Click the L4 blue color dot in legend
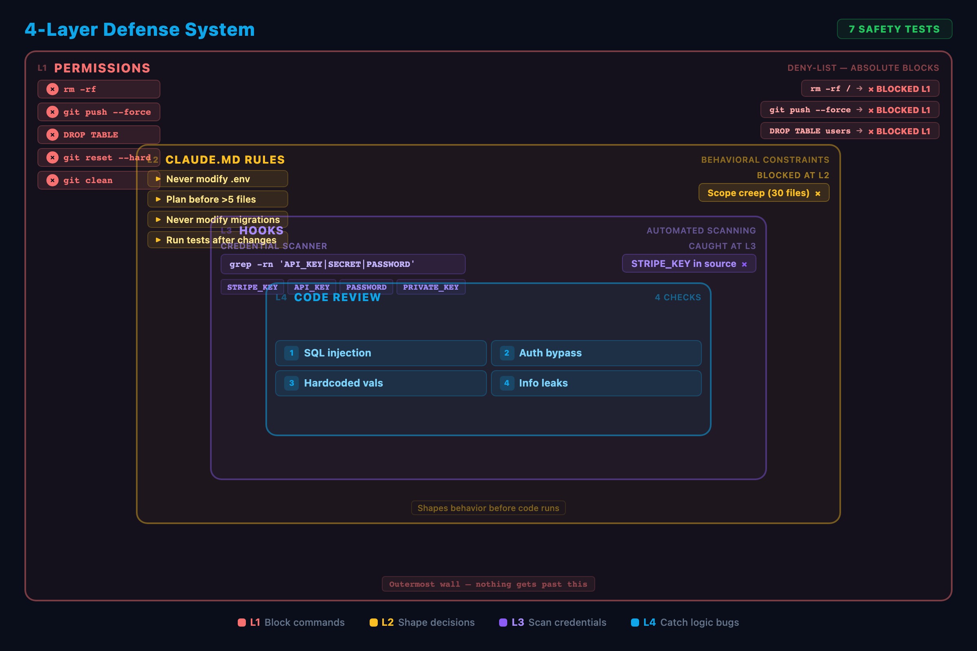Screen dimensions: 977x651 click(634, 622)
